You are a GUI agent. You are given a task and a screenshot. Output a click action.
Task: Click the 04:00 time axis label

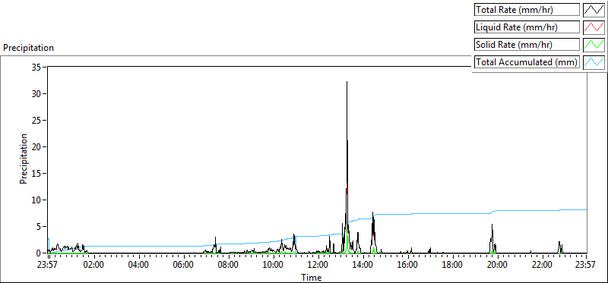click(139, 266)
